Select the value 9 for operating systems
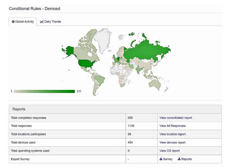Screen dimensions: 227x168 click(128, 151)
